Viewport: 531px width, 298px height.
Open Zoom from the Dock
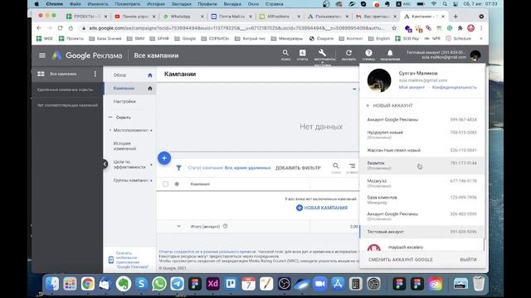pyautogui.click(x=319, y=284)
